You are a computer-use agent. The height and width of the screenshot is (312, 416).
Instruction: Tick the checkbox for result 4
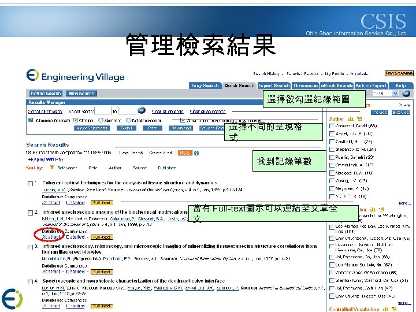[30, 282]
